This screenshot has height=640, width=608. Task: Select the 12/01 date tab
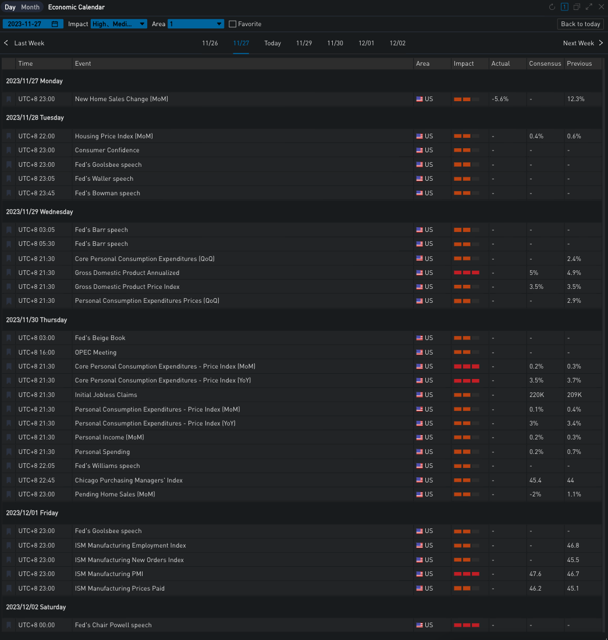[x=366, y=43]
